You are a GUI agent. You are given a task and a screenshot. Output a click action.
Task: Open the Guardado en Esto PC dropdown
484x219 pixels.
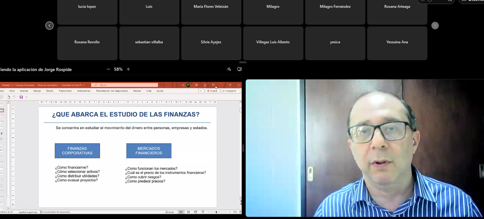73,85
